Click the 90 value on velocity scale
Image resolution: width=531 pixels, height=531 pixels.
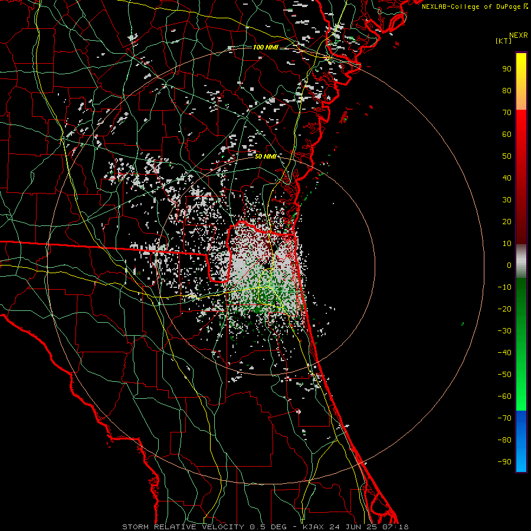coord(507,69)
